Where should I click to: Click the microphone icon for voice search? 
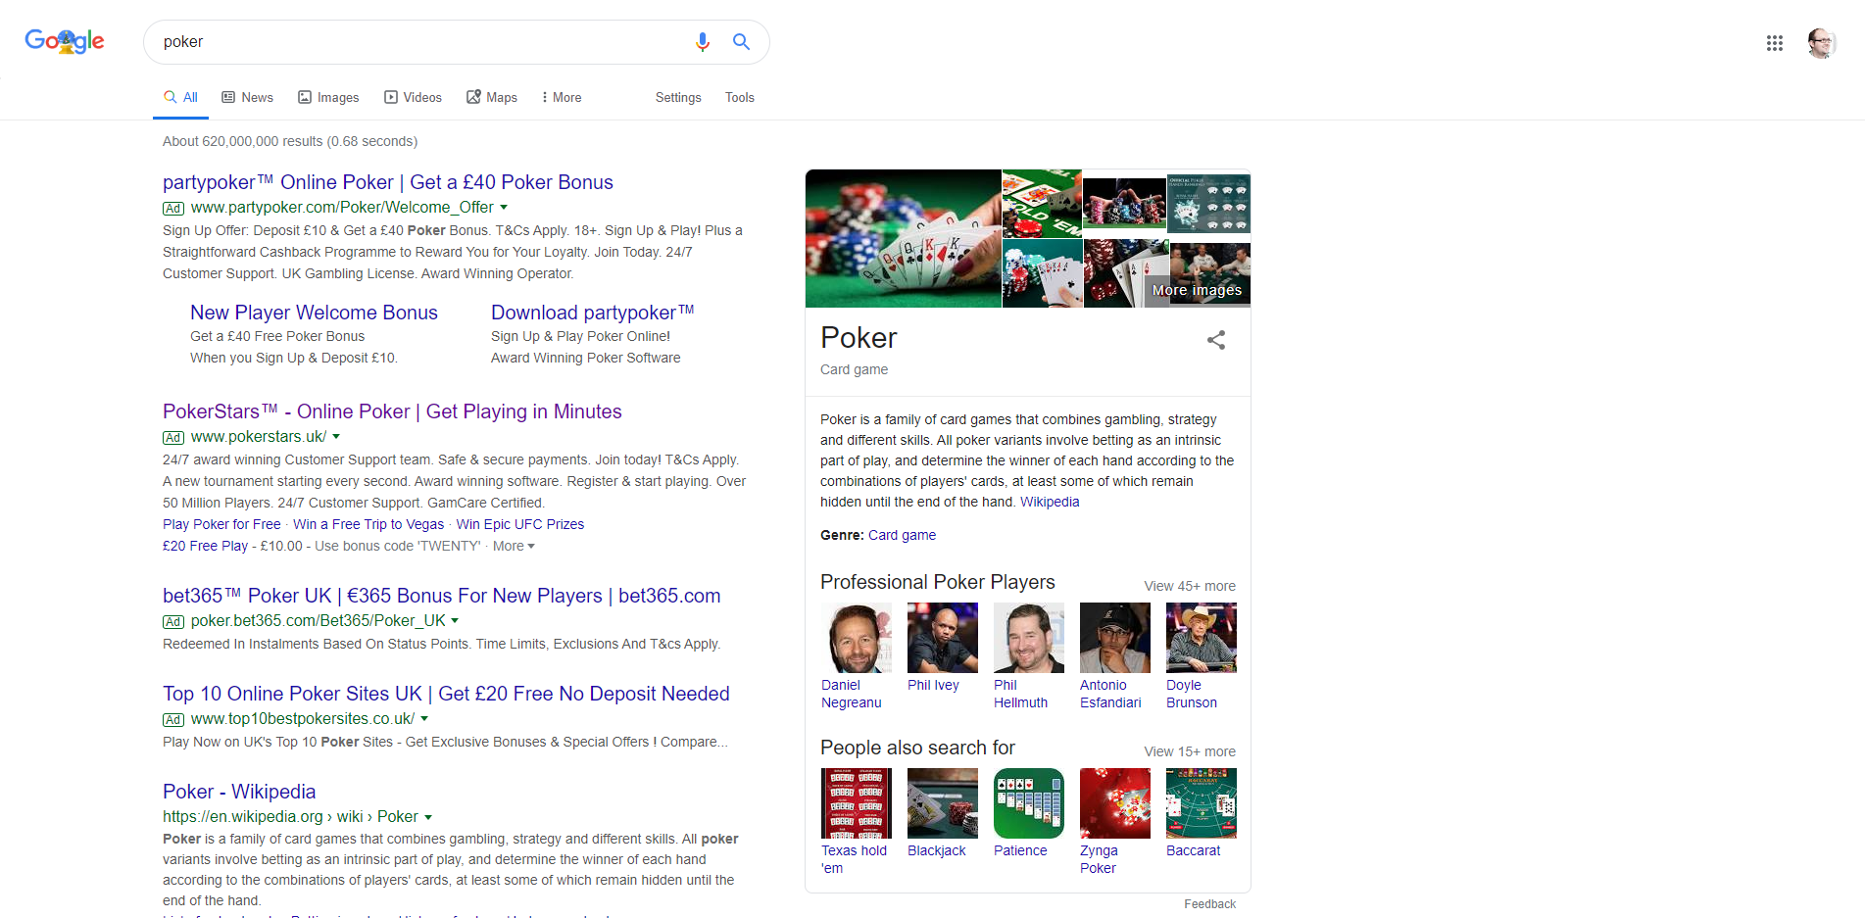[703, 42]
